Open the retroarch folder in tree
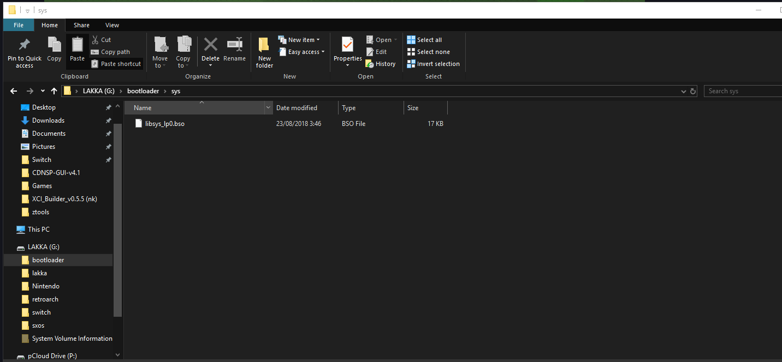The width and height of the screenshot is (782, 362). (x=45, y=299)
